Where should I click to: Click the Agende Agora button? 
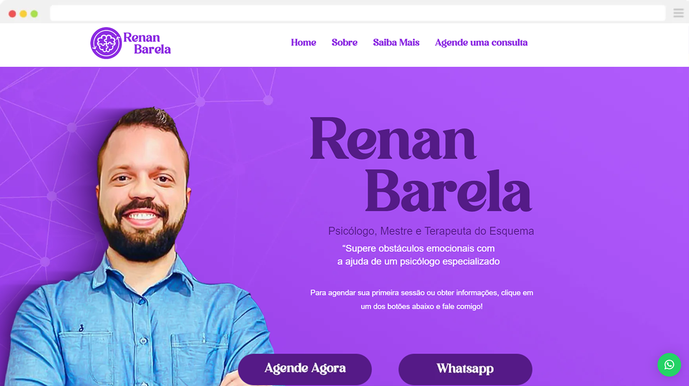[x=305, y=369]
